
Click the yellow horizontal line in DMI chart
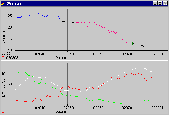coord(84,95)
